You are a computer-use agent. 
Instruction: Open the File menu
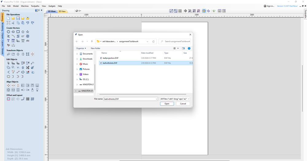pyautogui.click(x=3, y=6)
